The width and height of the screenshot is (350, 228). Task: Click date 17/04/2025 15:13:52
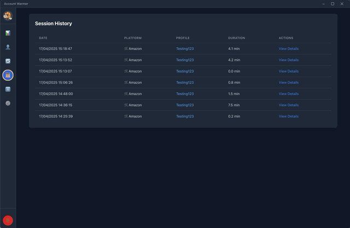[x=56, y=60]
